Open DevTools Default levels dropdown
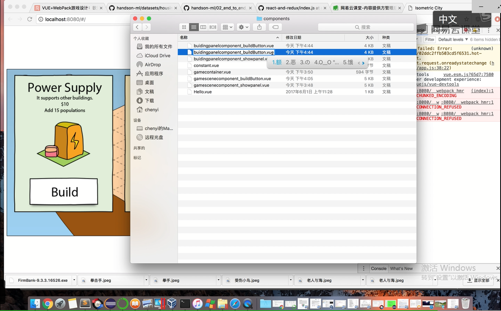This screenshot has width=501, height=311. pos(453,39)
